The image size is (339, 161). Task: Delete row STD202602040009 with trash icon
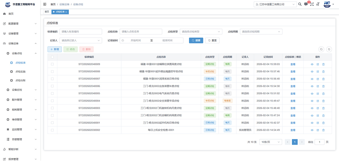point(323,64)
